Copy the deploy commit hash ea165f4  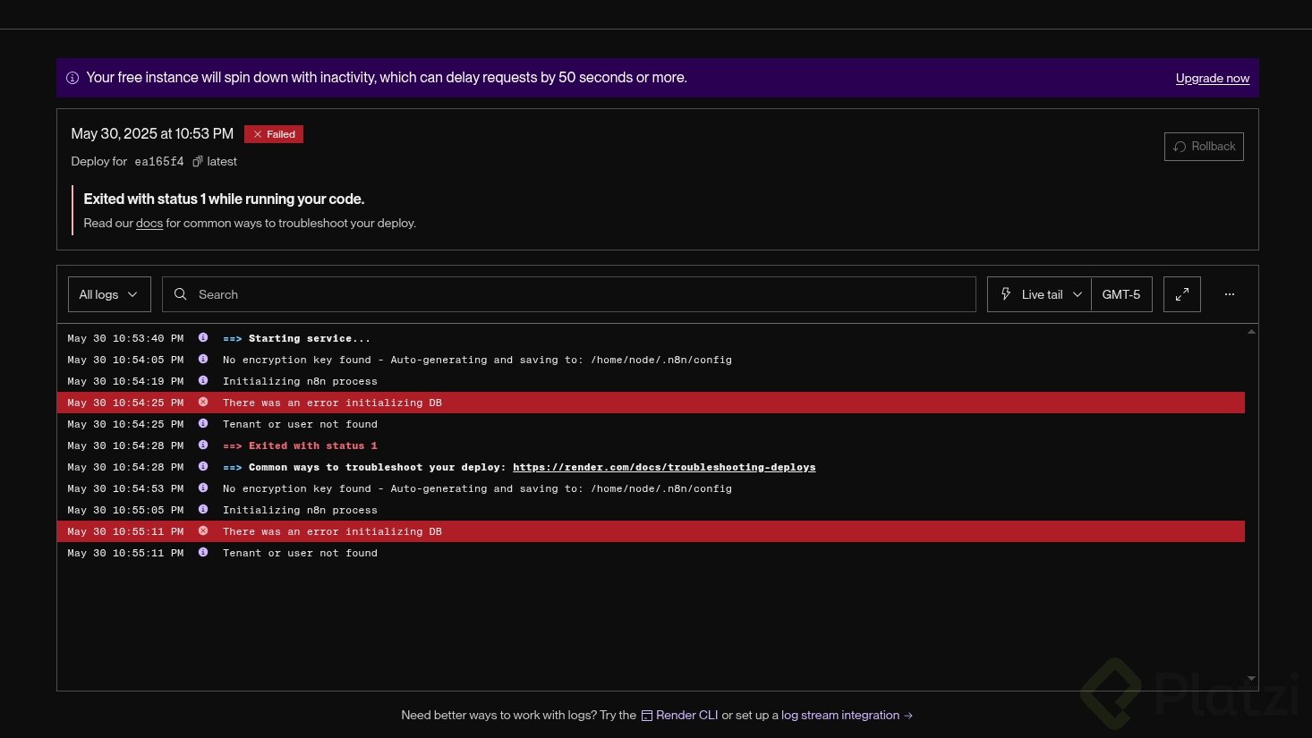pos(198,161)
